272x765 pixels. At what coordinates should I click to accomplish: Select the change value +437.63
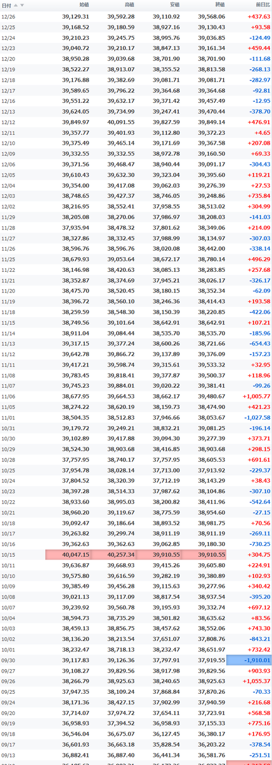[x=258, y=16]
